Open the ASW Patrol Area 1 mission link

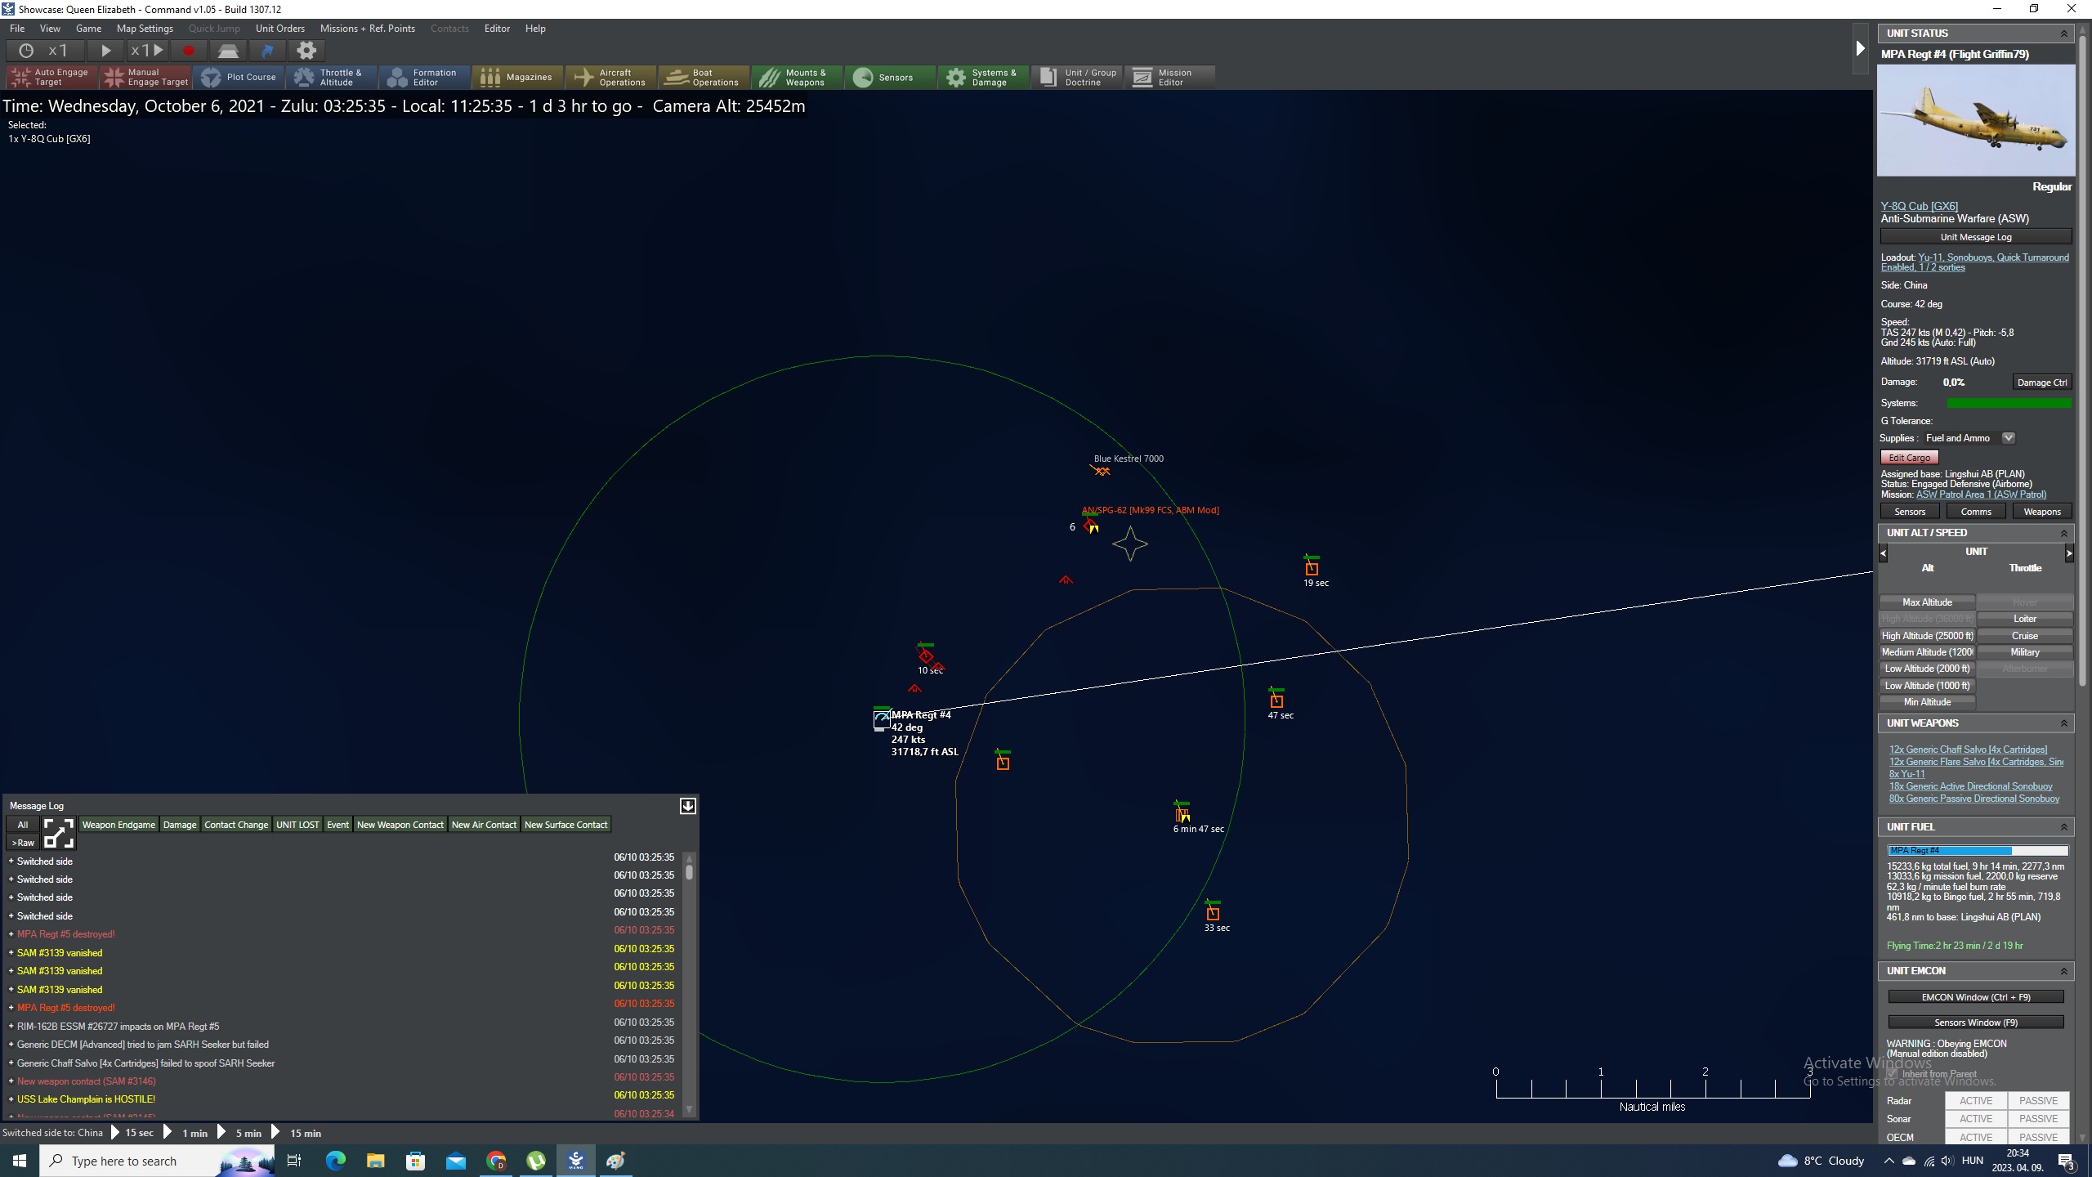pyautogui.click(x=1981, y=495)
